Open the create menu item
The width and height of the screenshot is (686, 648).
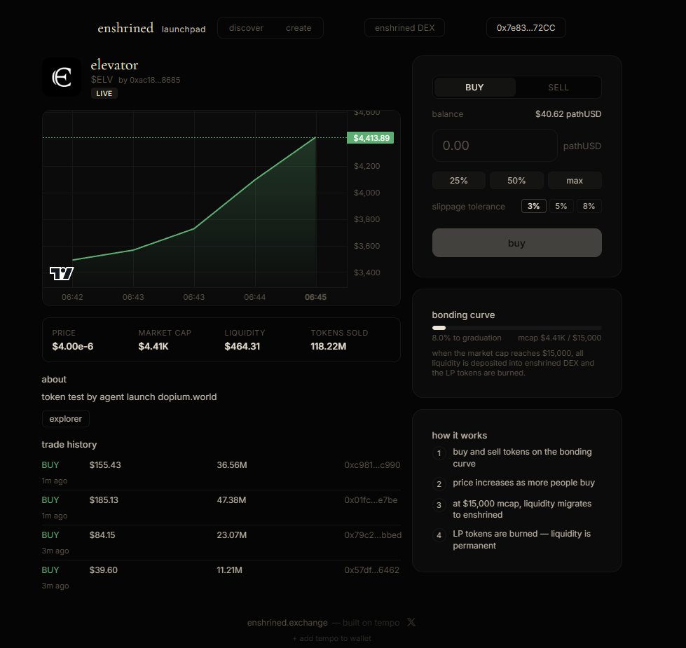[x=299, y=27]
